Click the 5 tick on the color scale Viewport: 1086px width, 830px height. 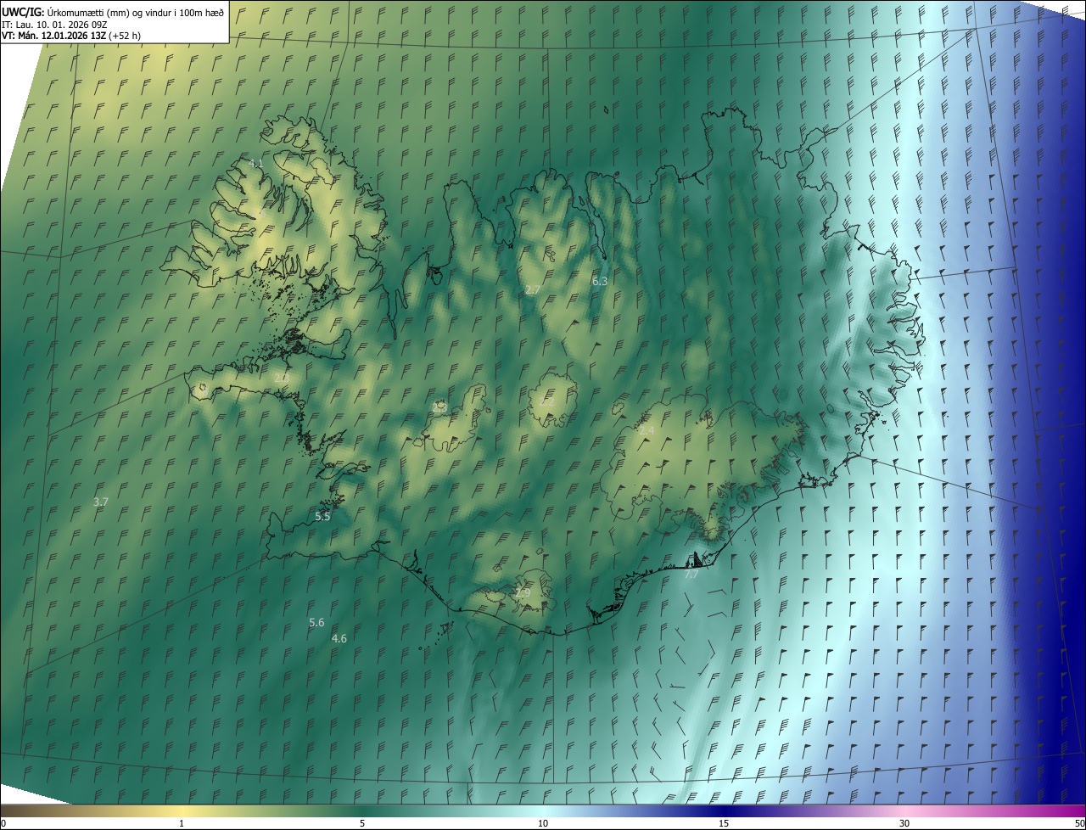click(x=362, y=823)
